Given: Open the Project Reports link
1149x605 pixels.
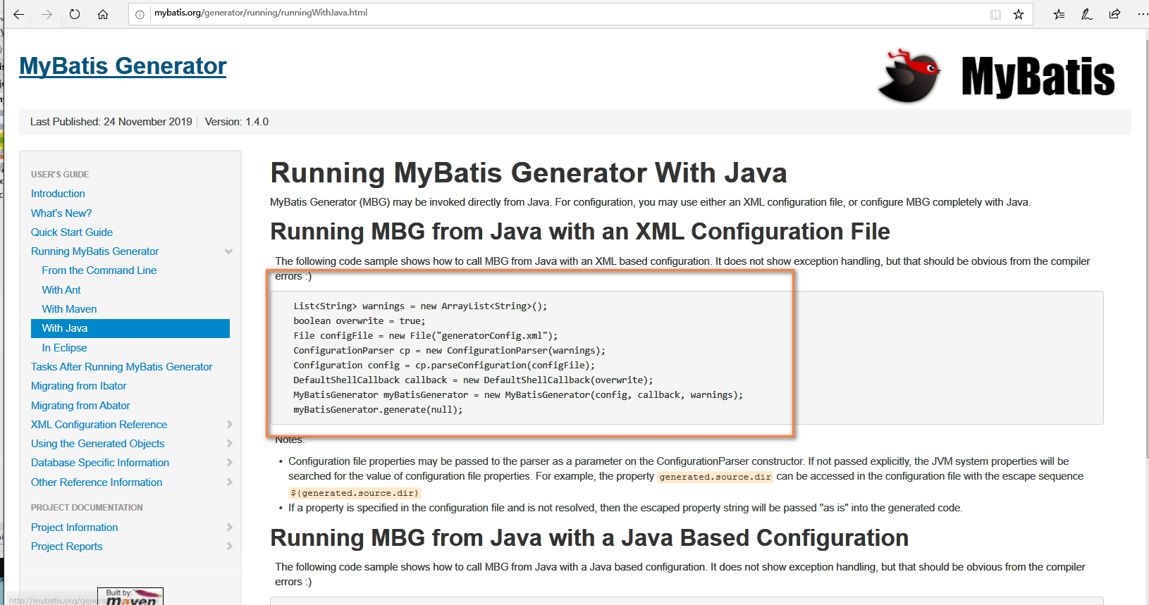Looking at the screenshot, I should coord(66,547).
